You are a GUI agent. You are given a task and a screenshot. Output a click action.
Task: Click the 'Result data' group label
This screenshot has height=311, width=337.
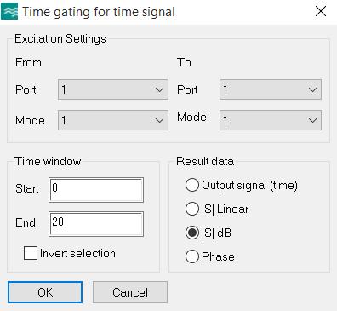(x=205, y=161)
